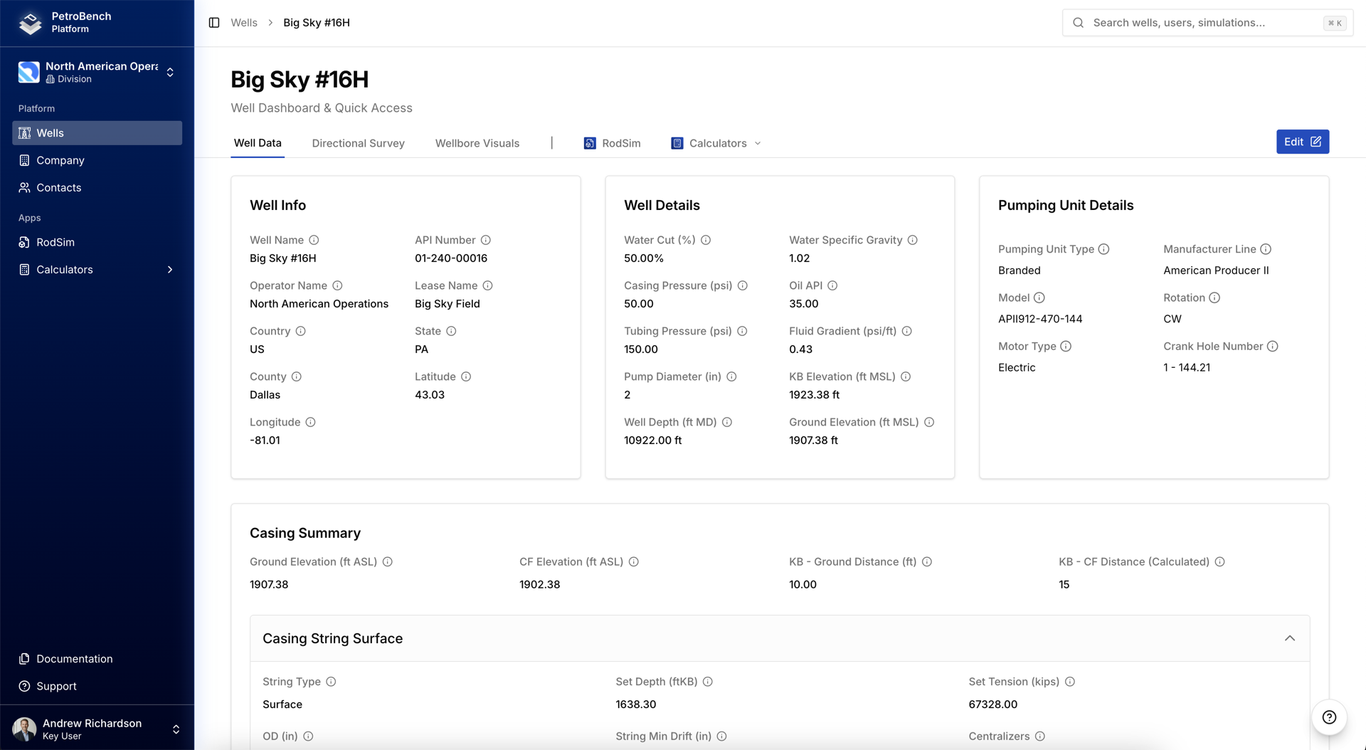Focus the search wells input field
Image resolution: width=1366 pixels, height=750 pixels.
pos(1207,23)
